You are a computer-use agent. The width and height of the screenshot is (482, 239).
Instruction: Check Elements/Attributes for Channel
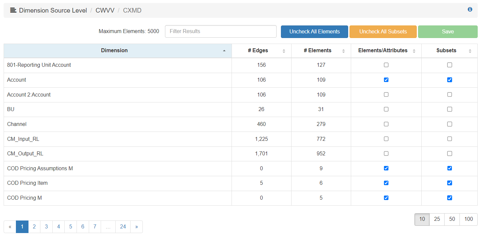tap(386, 124)
